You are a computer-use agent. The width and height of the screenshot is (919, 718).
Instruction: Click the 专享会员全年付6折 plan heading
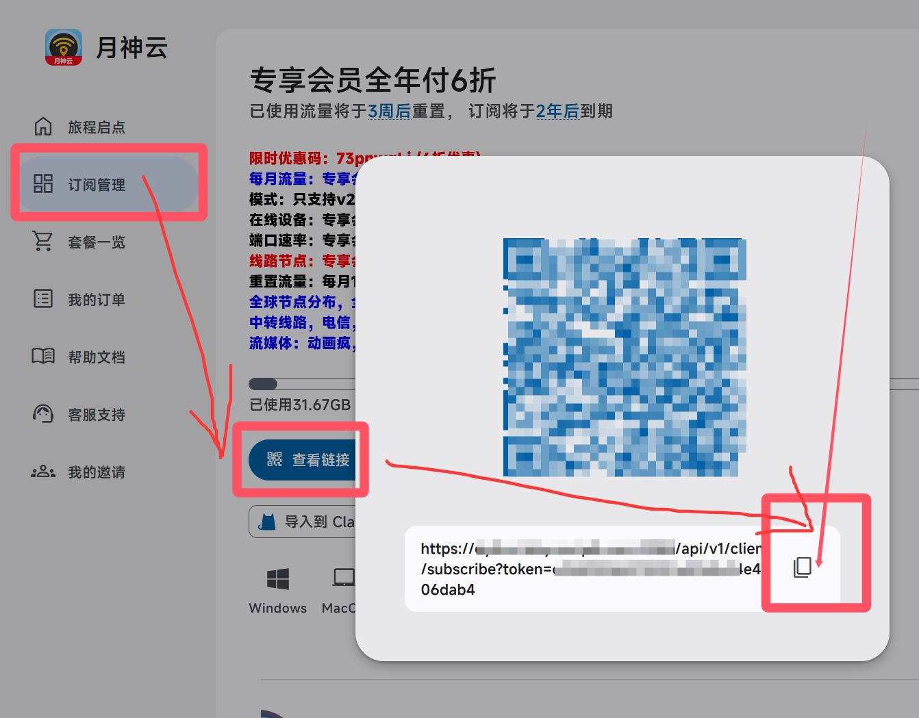[x=373, y=80]
